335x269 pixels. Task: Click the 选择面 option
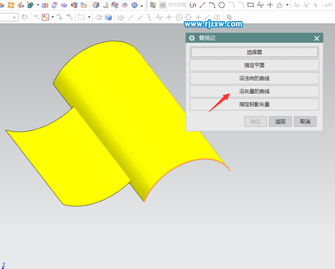pos(254,52)
